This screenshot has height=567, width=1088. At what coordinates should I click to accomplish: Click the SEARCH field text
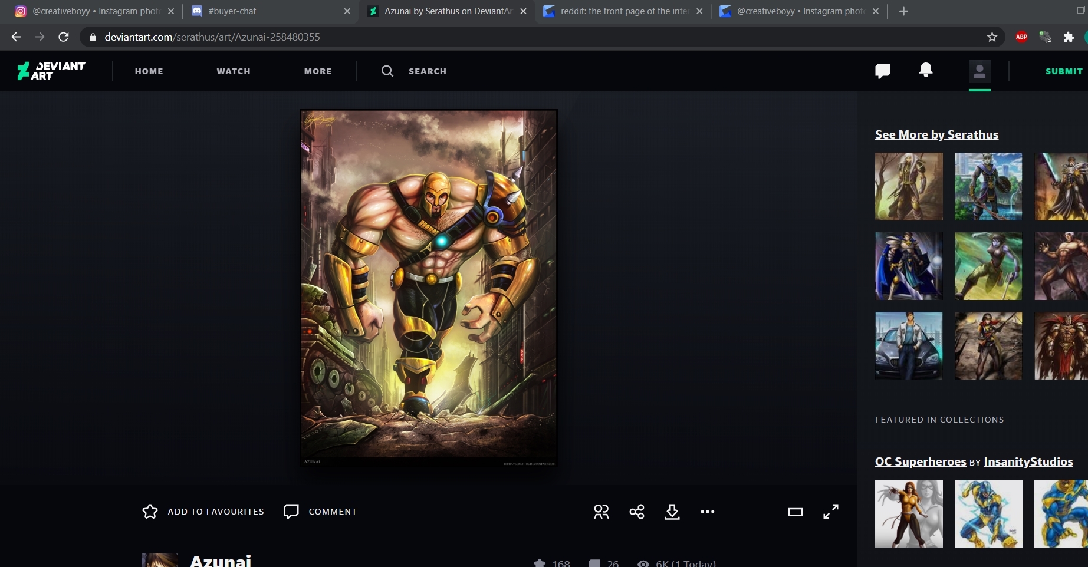[x=428, y=71]
